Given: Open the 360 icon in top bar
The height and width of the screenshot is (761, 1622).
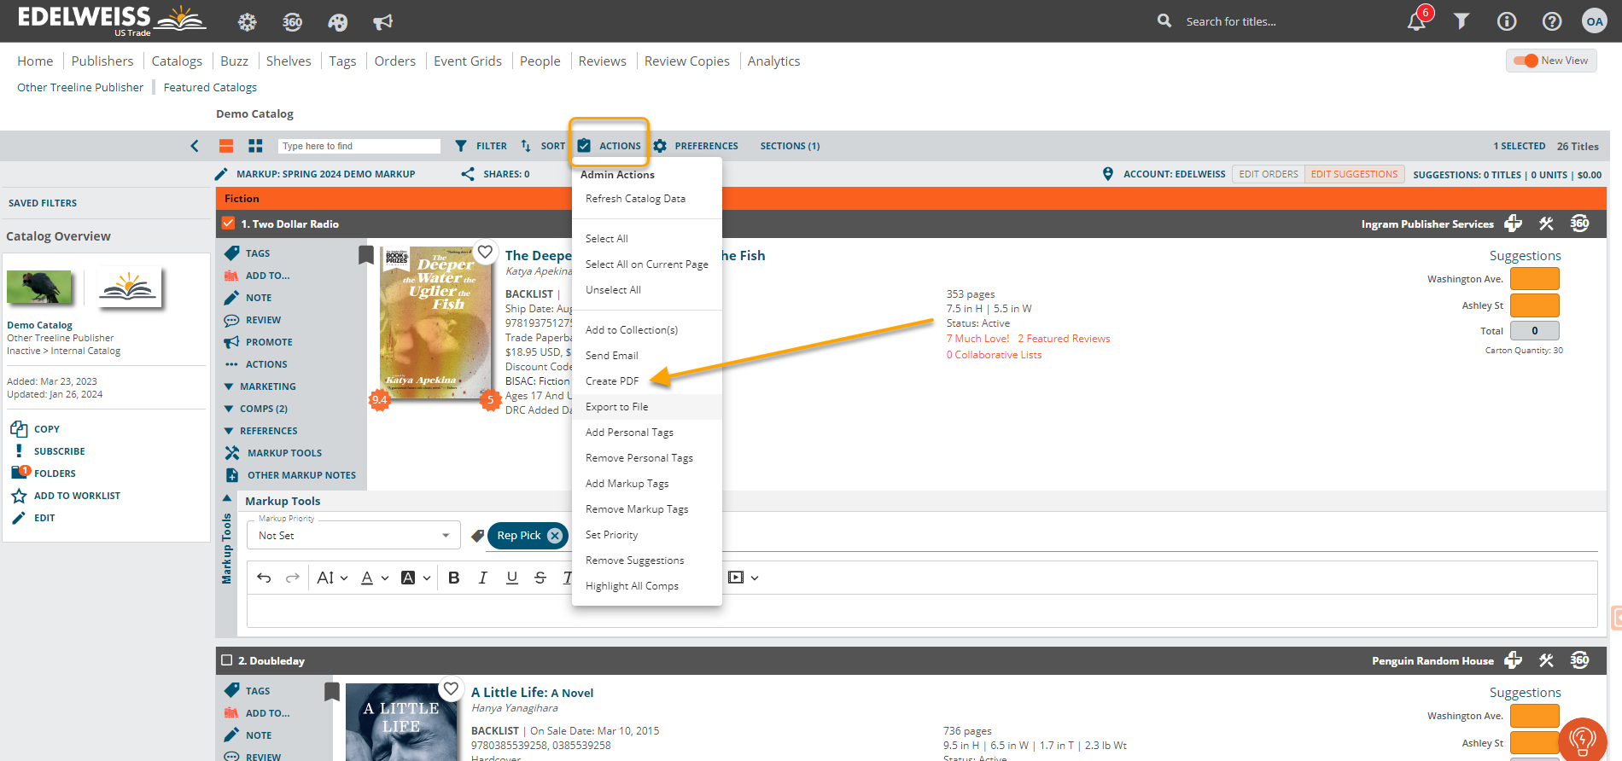Looking at the screenshot, I should click(x=292, y=22).
